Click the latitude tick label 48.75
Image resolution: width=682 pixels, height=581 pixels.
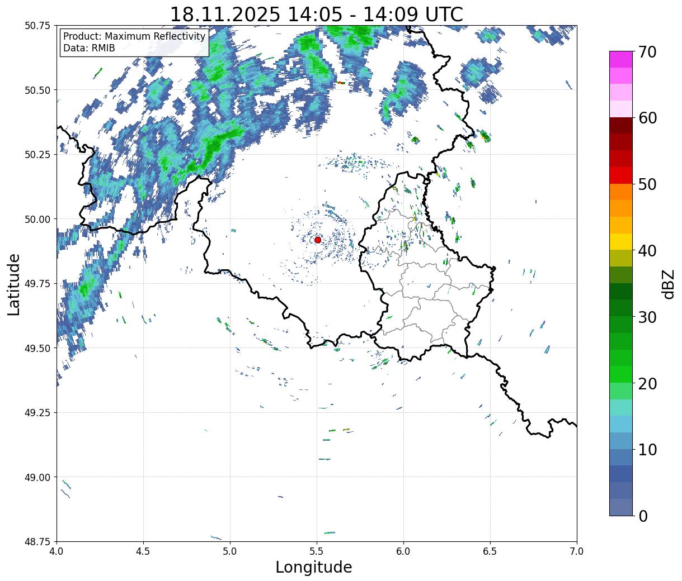click(37, 542)
